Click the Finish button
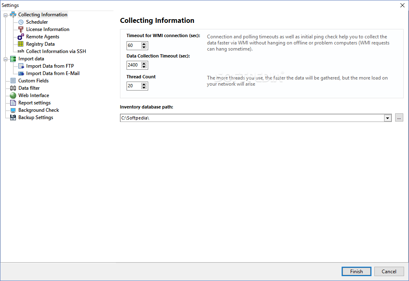409x281 pixels. tap(356, 272)
